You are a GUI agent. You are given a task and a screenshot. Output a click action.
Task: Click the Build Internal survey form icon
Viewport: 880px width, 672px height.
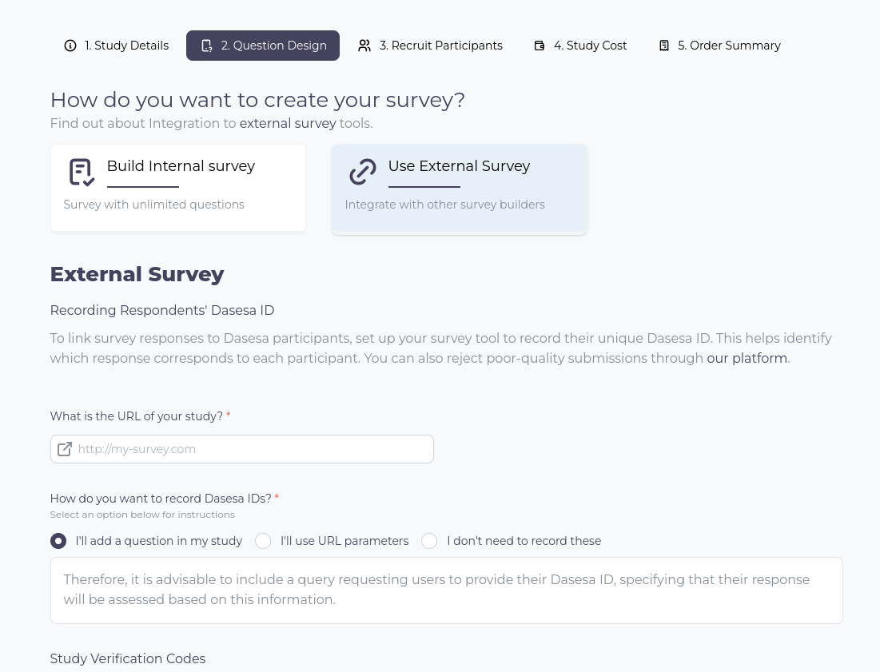(x=82, y=172)
